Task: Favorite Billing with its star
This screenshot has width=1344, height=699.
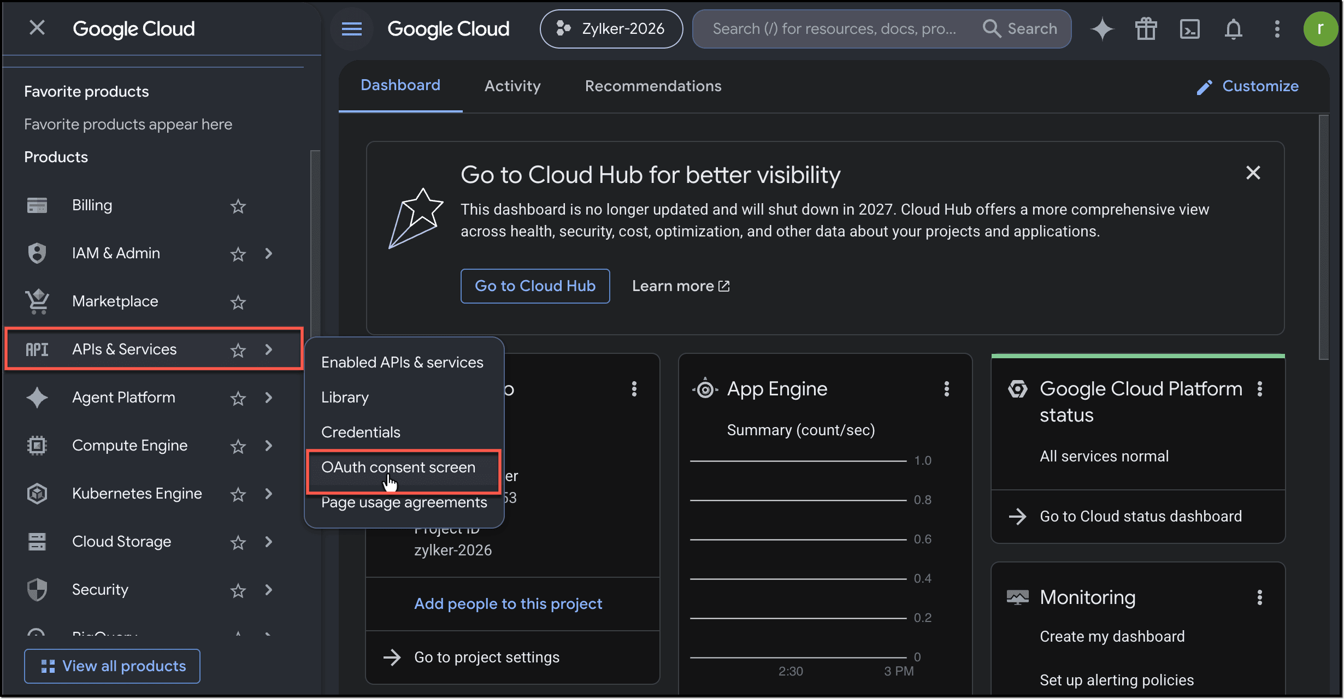Action: 238,206
